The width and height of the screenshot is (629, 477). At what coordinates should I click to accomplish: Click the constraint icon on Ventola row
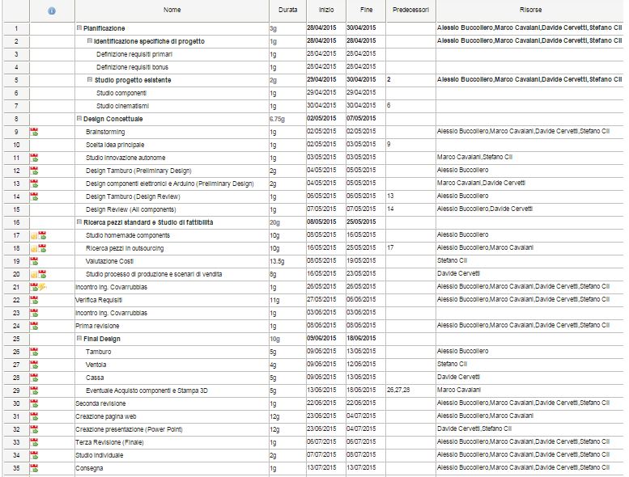click(x=34, y=365)
